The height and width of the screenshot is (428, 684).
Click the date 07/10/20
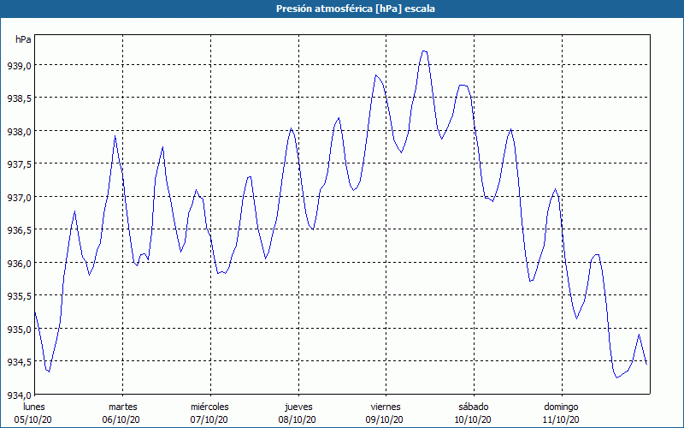coord(209,419)
